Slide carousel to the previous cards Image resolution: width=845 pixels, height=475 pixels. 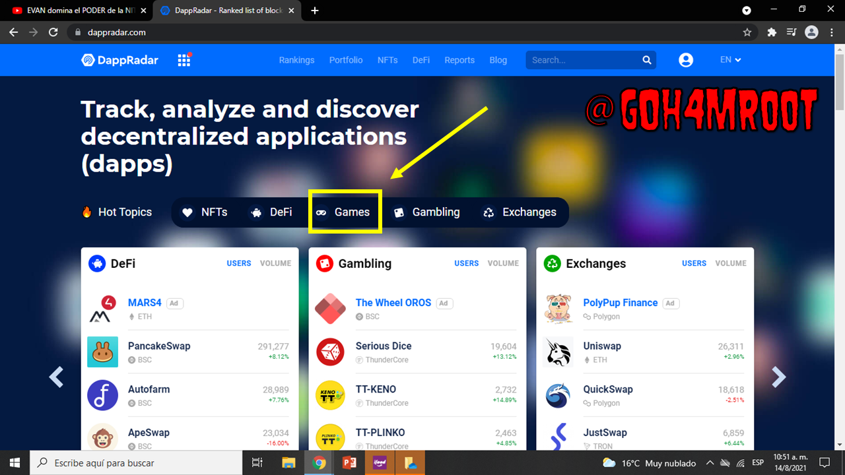click(57, 377)
